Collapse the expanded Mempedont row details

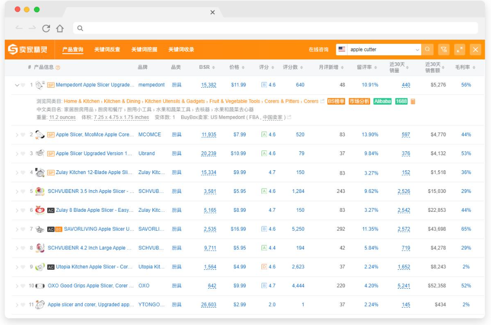[x=17, y=85]
